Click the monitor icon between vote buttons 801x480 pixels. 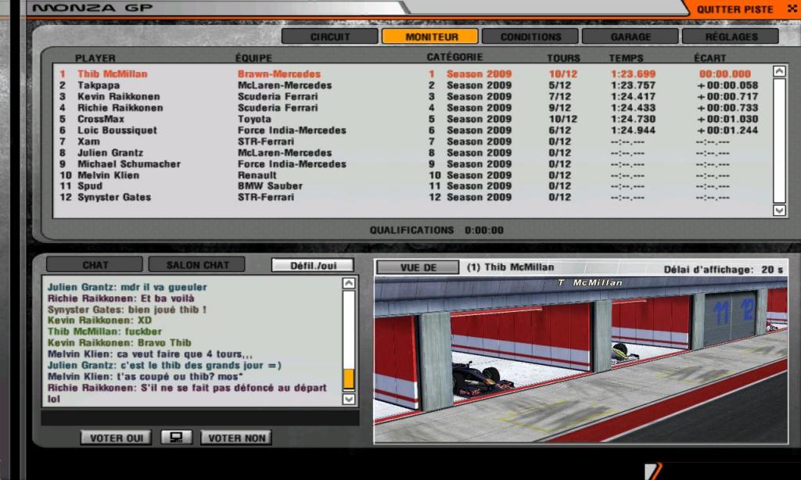click(x=176, y=438)
